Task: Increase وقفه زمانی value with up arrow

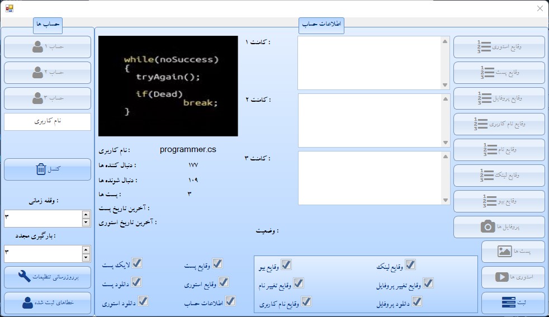Action: pyautogui.click(x=86, y=214)
